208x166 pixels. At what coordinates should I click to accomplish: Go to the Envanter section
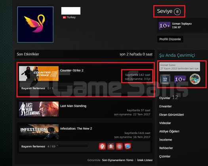tap(166, 106)
